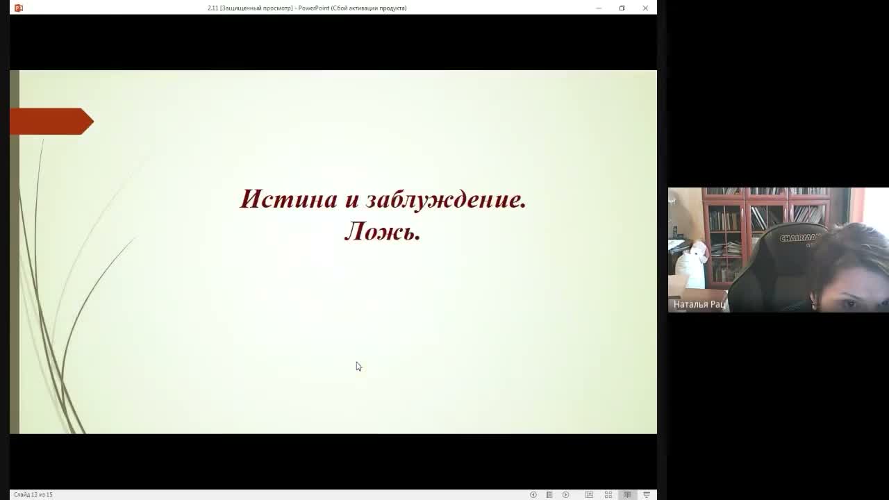Screen dimensions: 889x500
Task: Switch to Normal view from the status bar
Action: [x=589, y=494]
